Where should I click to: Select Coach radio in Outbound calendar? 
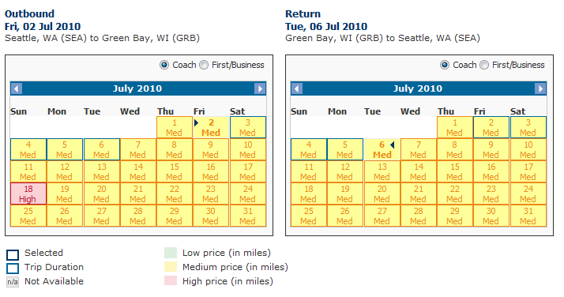pos(164,65)
